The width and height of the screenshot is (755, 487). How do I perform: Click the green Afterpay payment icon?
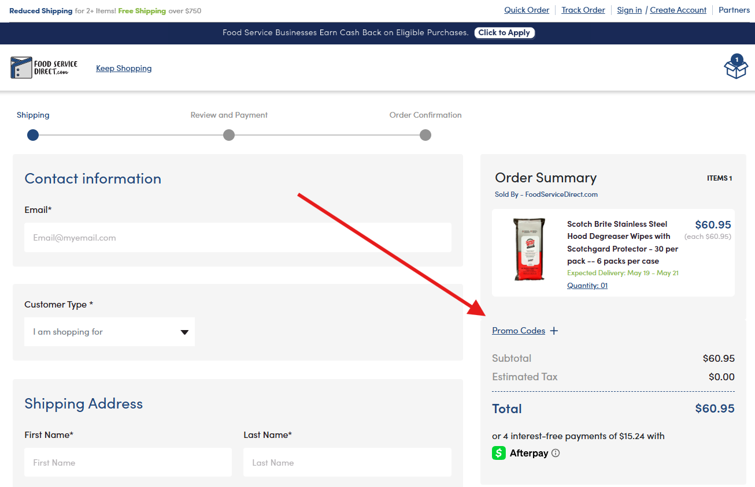coord(499,453)
